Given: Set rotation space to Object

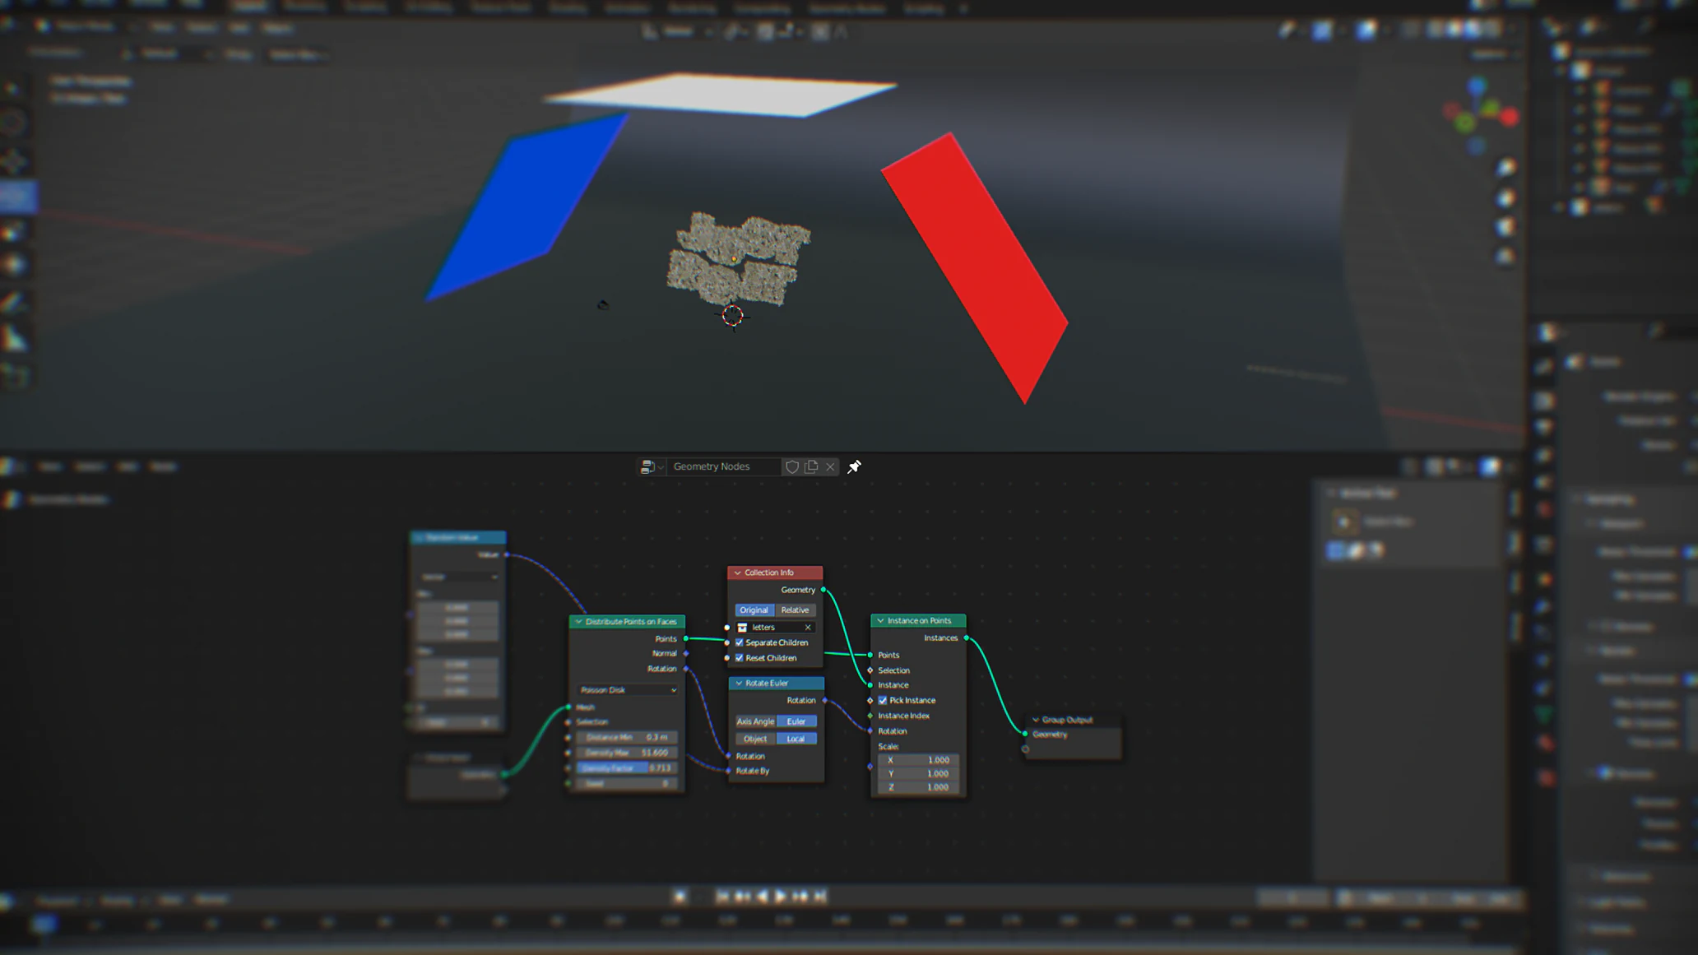Looking at the screenshot, I should coord(755,739).
